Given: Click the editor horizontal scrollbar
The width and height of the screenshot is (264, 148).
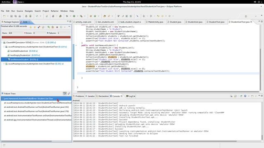Looking at the screenshot, I should [x=168, y=92].
